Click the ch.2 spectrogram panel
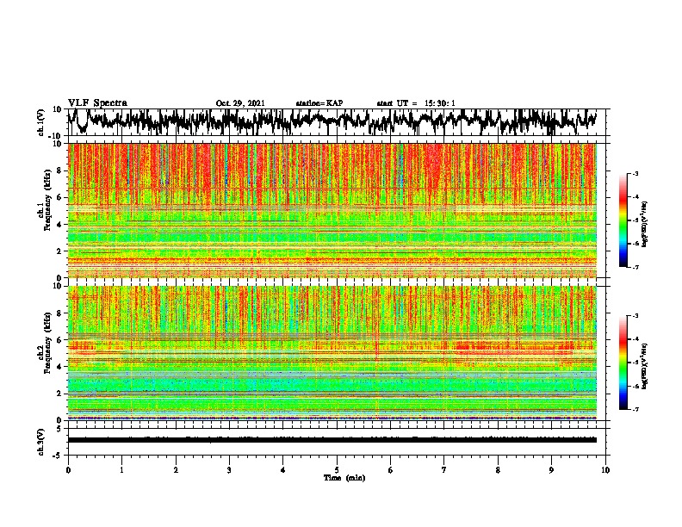The image size is (682, 527). (x=332, y=353)
